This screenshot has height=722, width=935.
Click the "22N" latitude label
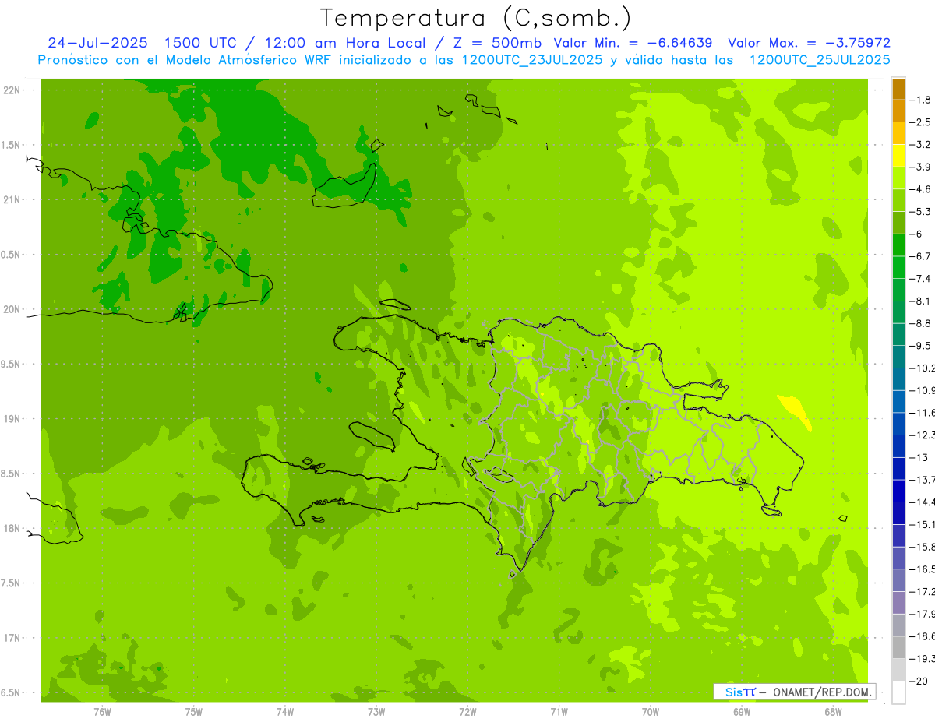coord(13,90)
